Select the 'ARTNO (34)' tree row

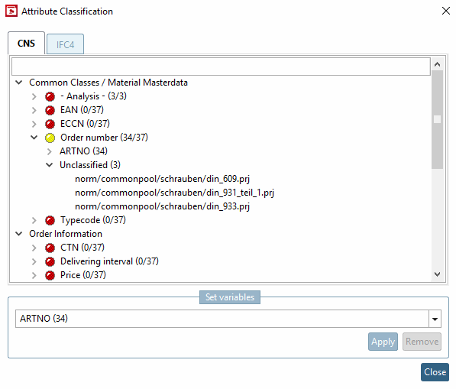[x=83, y=151]
